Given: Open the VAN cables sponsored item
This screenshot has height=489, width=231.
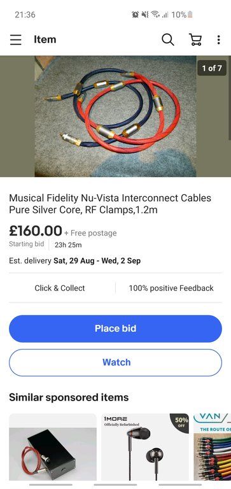Looking at the screenshot, I should tap(213, 447).
